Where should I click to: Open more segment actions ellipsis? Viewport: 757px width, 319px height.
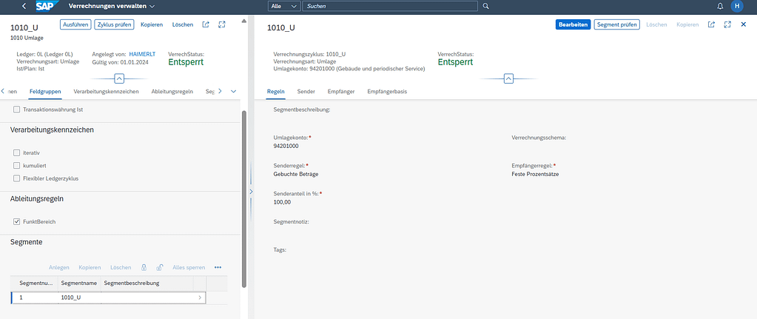tap(218, 267)
